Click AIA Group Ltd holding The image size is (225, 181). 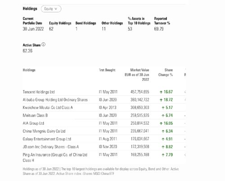point(33,123)
